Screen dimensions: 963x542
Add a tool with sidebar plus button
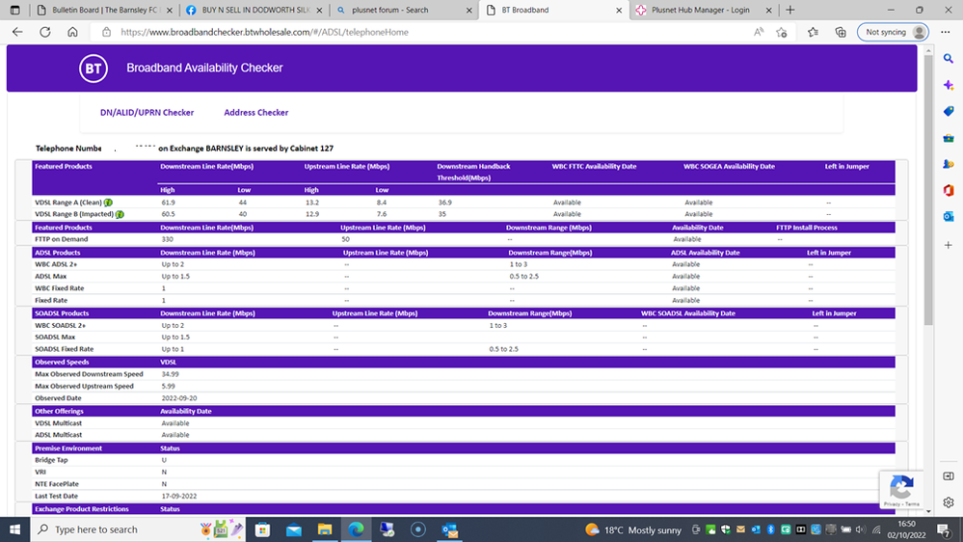[949, 246]
